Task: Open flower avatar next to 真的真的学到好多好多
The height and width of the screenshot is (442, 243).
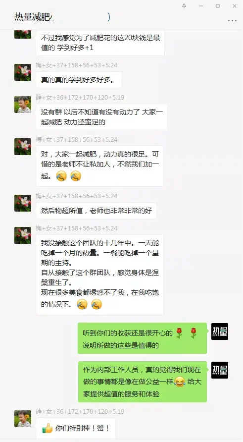Action: (23, 72)
